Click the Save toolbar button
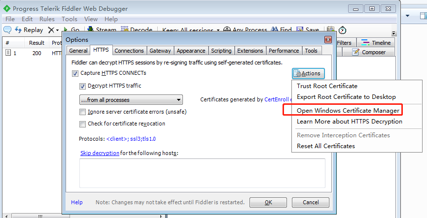The image size is (427, 218). click(308, 30)
